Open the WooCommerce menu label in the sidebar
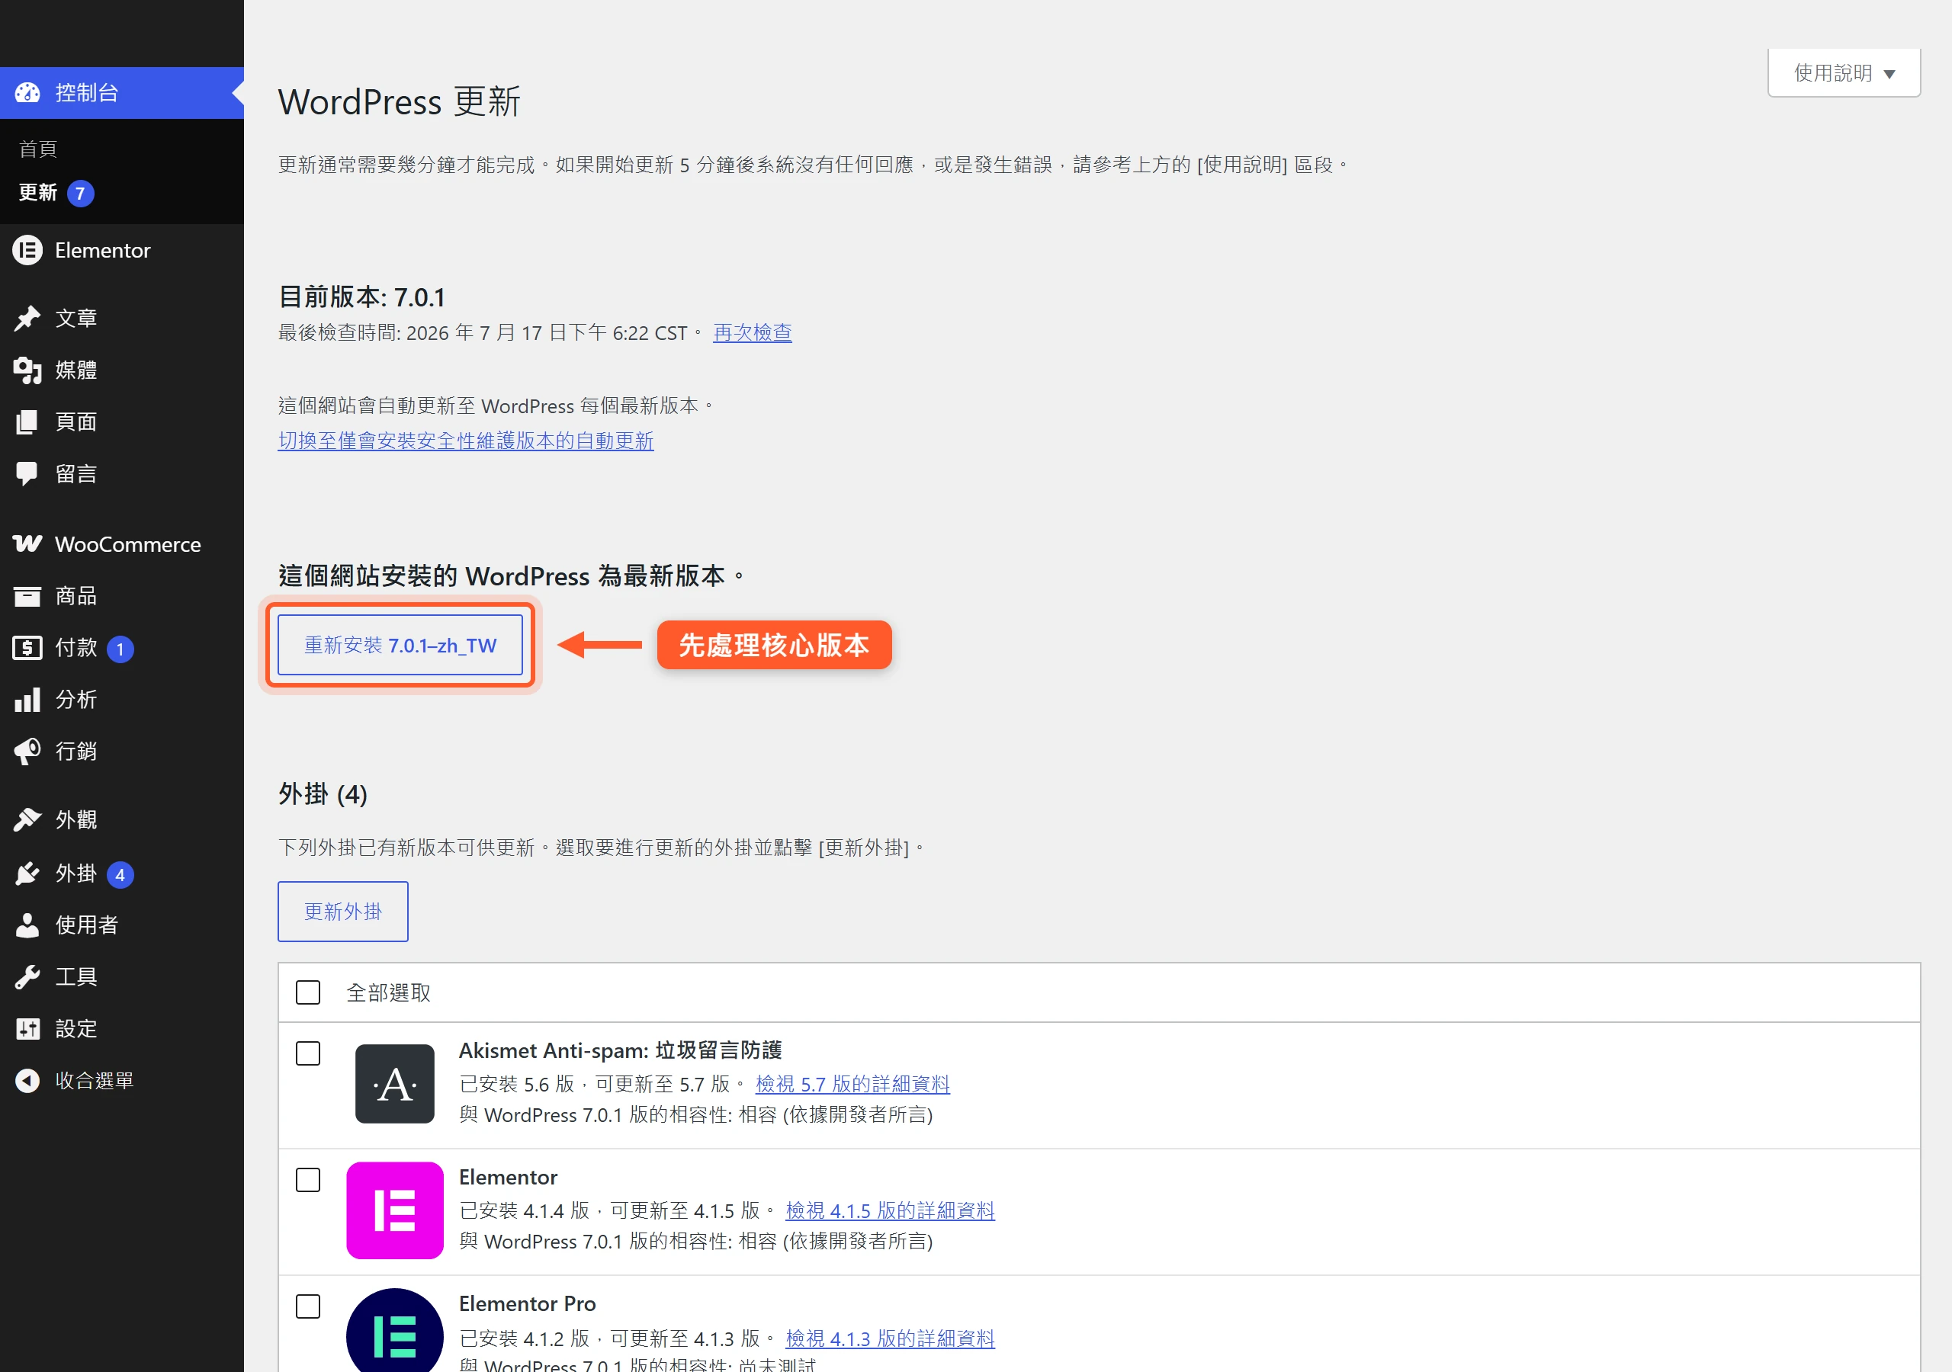This screenshot has height=1372, width=1952. (128, 544)
